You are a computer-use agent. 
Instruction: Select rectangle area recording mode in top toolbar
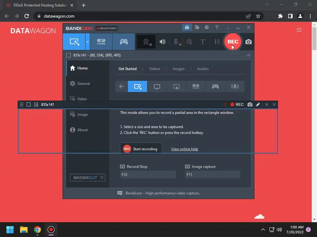coord(74,42)
